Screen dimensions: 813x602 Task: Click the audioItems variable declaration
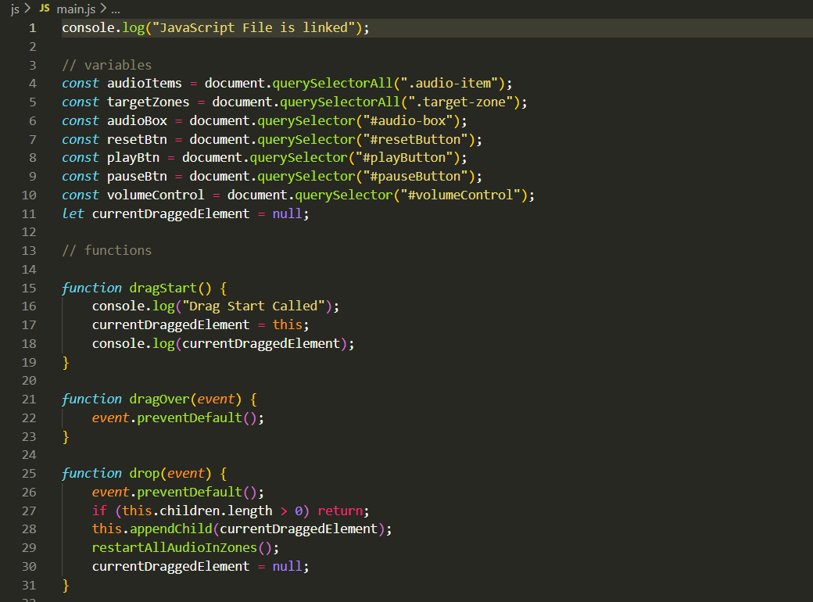144,84
